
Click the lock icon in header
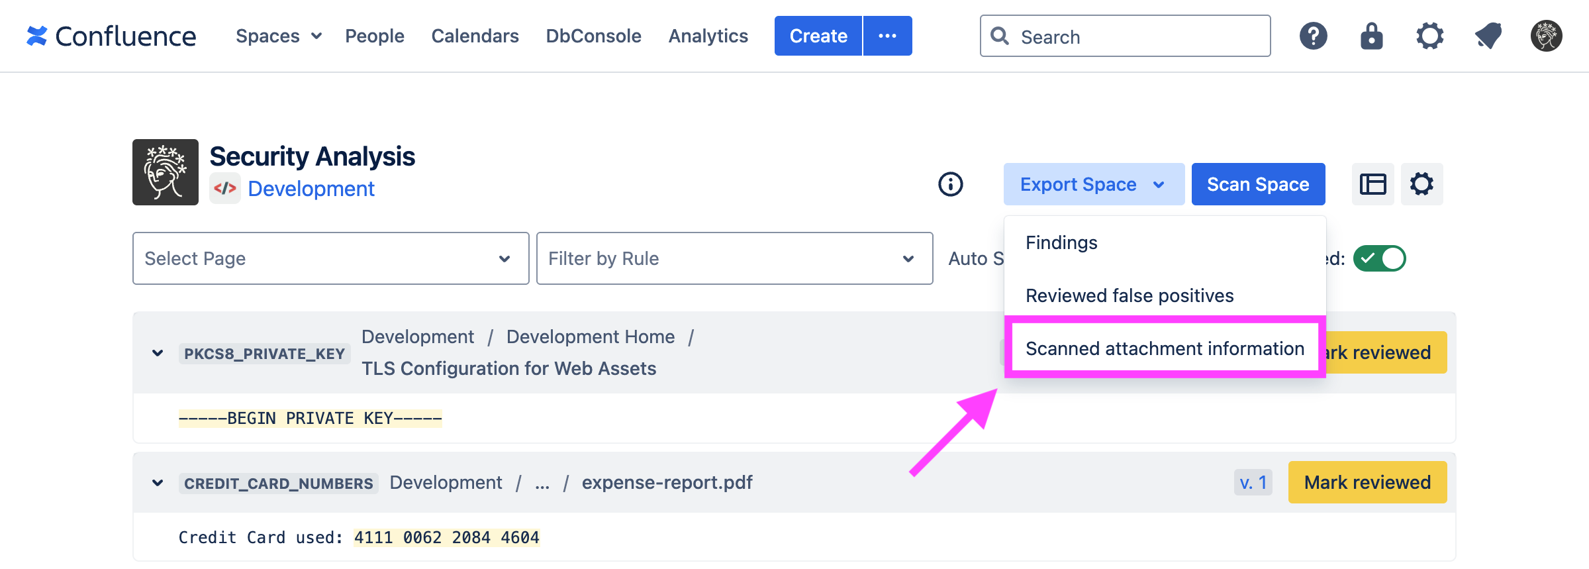(x=1371, y=36)
